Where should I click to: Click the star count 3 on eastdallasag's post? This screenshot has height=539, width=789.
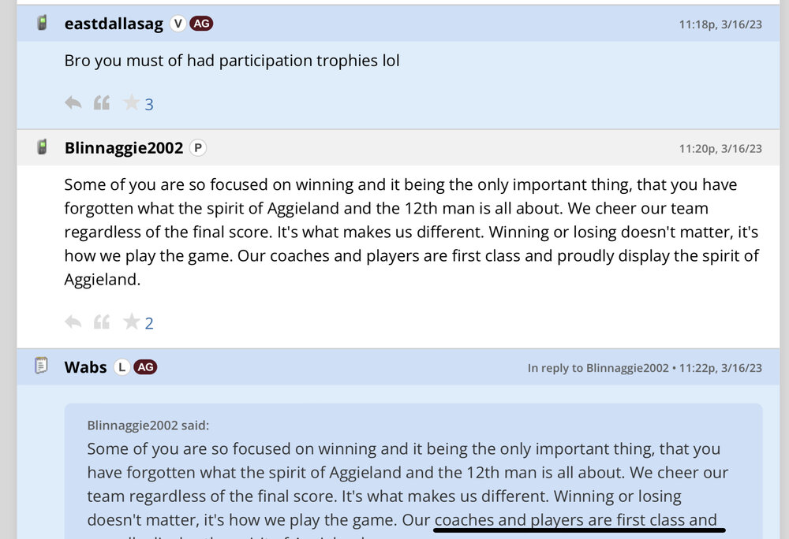(149, 104)
